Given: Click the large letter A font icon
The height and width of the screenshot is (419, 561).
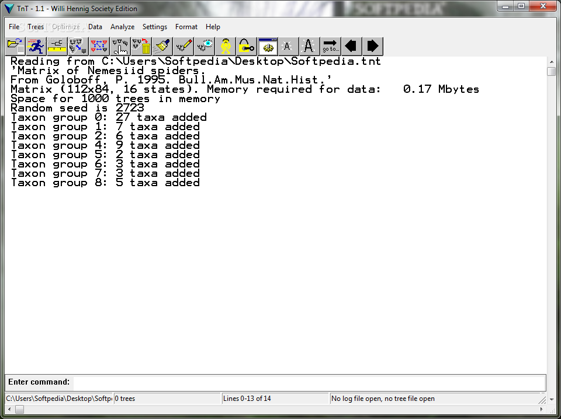Looking at the screenshot, I should pos(309,47).
